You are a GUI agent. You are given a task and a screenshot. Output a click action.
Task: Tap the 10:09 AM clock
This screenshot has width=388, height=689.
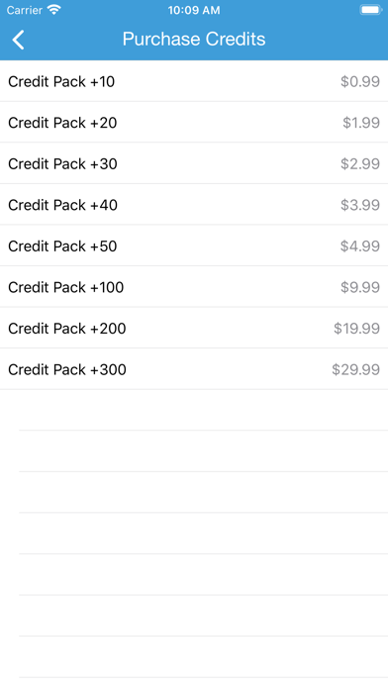pyautogui.click(x=194, y=10)
